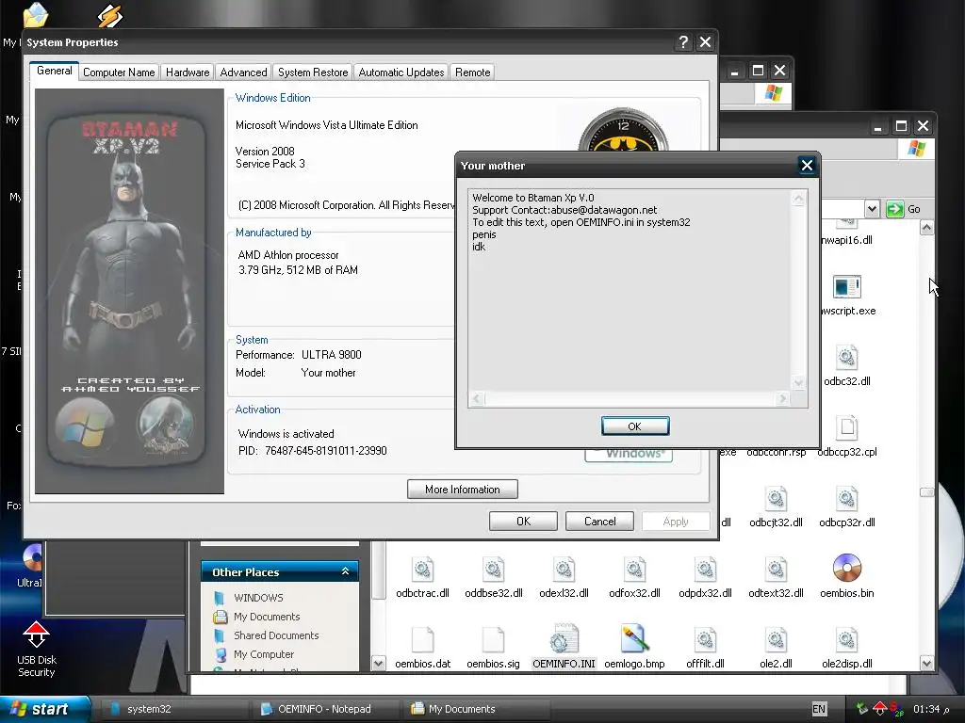Viewport: 965px width, 723px height.
Task: Switch to the Advanced tab
Action: (244, 72)
